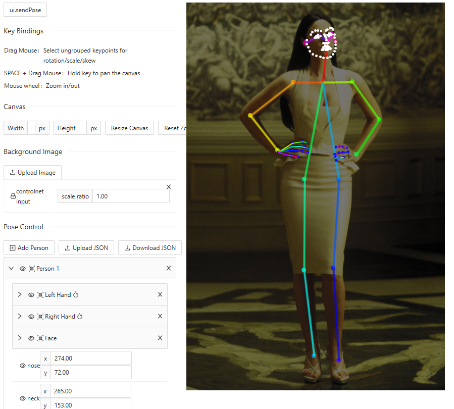Click the Download JSON button

click(x=150, y=248)
